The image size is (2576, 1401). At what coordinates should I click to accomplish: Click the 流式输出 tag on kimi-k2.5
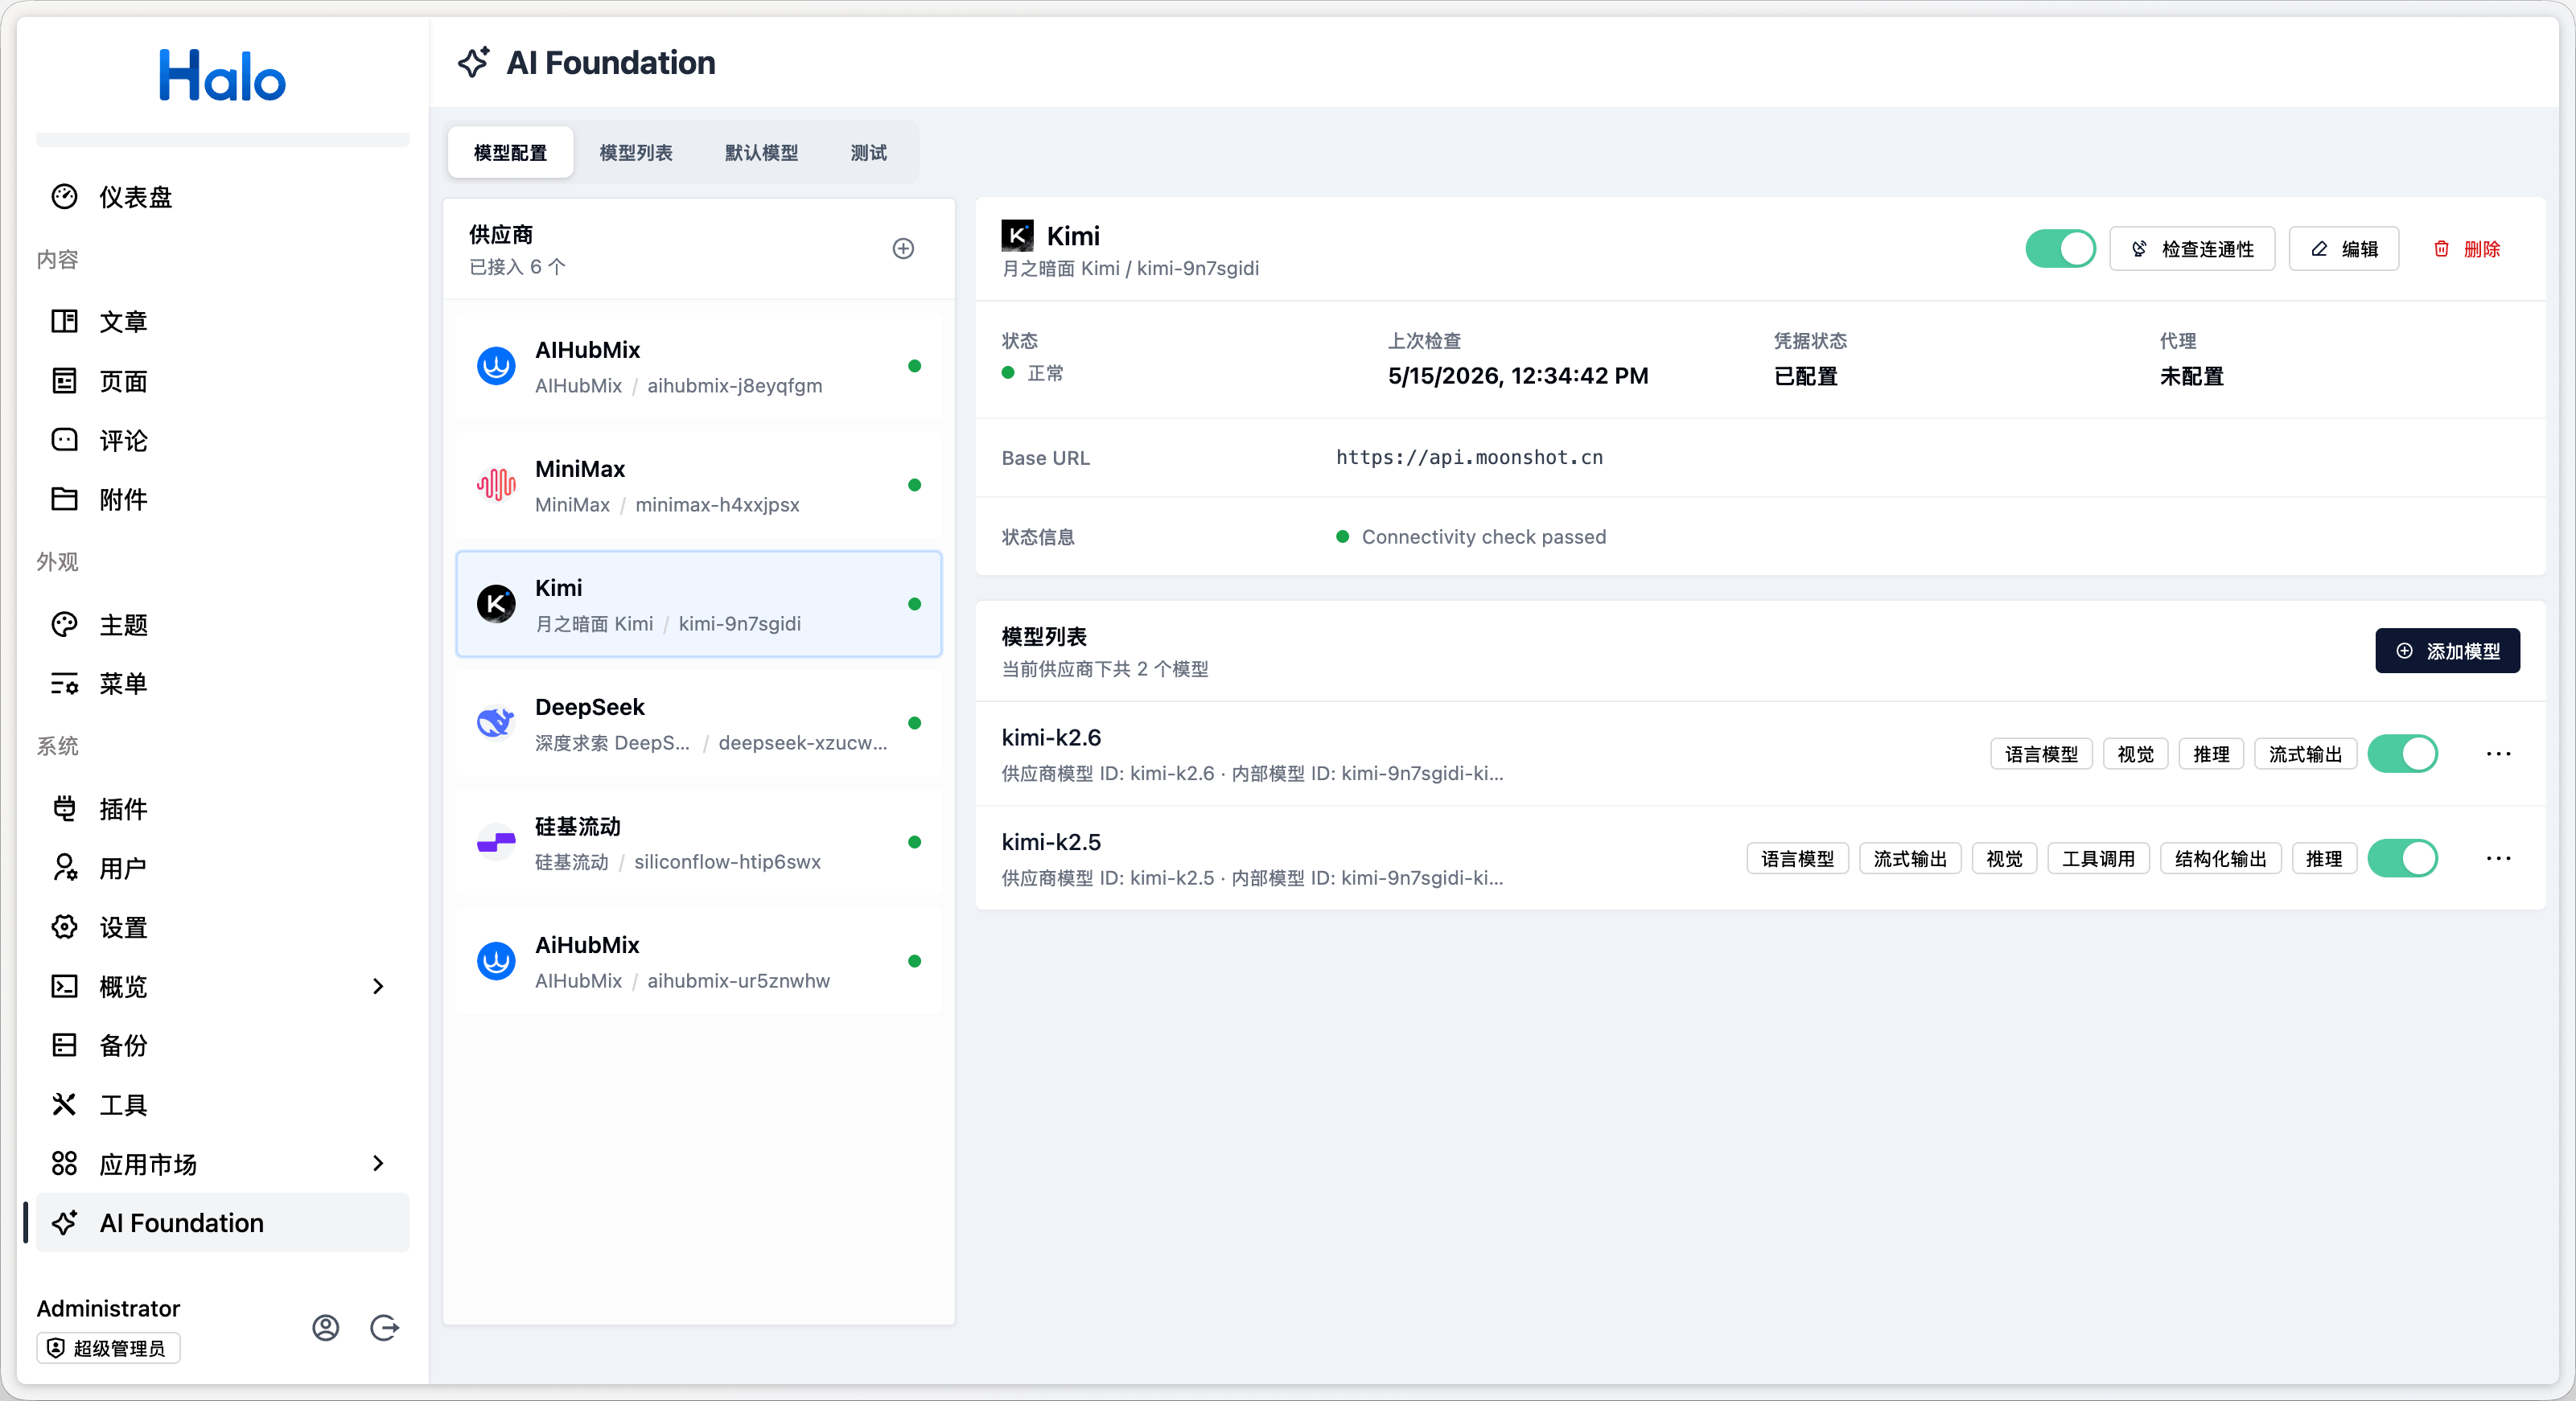click(1909, 859)
